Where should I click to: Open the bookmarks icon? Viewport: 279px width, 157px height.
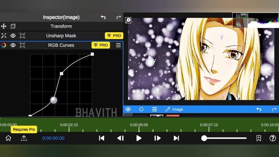point(259,138)
